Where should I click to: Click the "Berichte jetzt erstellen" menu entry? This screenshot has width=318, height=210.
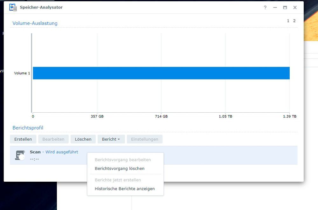tap(118, 180)
